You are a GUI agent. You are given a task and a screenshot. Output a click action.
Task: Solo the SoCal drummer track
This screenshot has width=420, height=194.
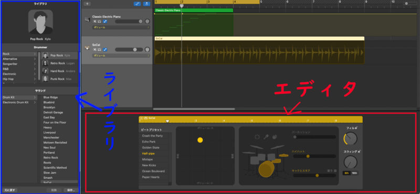point(99,49)
